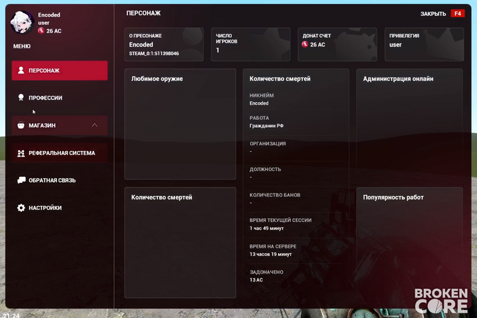Screen dimensions: 477x318
Task: Click the shop icon beside Магазин
Action: click(21, 125)
